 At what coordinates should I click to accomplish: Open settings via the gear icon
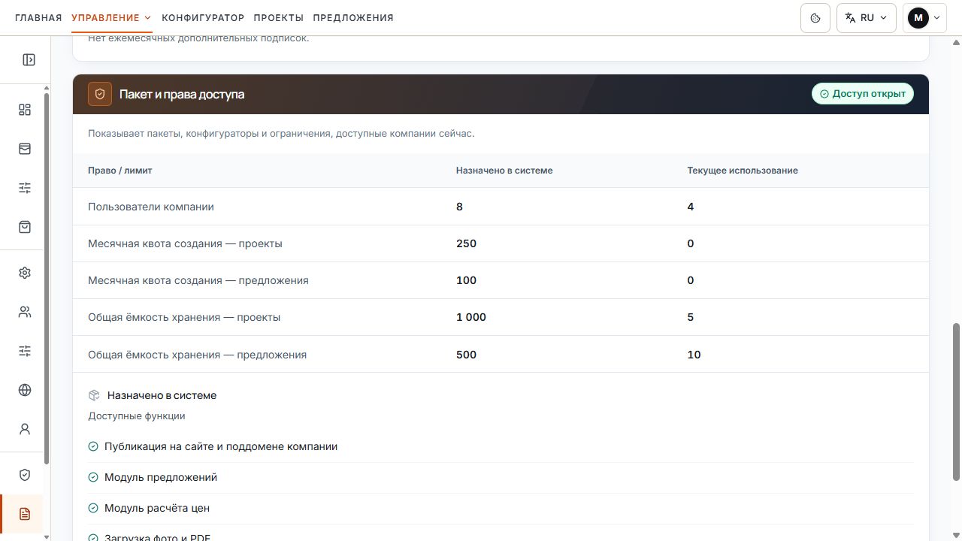(25, 273)
